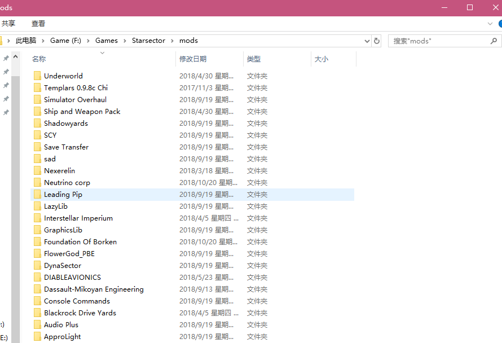Click the search magnifier icon
Viewport: 502px width, 343px height.
click(494, 40)
